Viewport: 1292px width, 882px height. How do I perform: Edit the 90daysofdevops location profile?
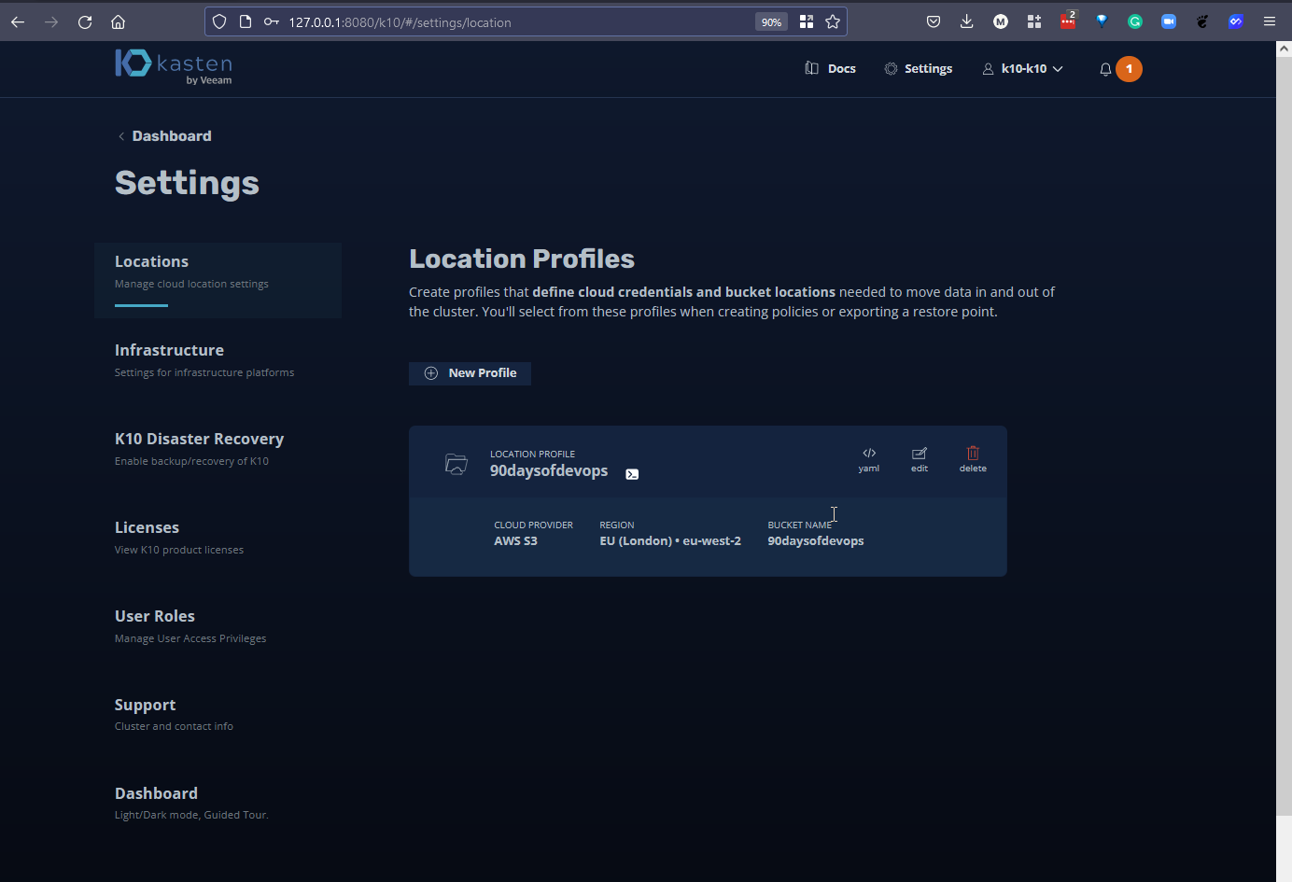(919, 459)
